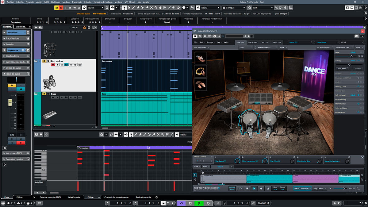Toggle the purple cycle loop button in transport

coord(181,203)
